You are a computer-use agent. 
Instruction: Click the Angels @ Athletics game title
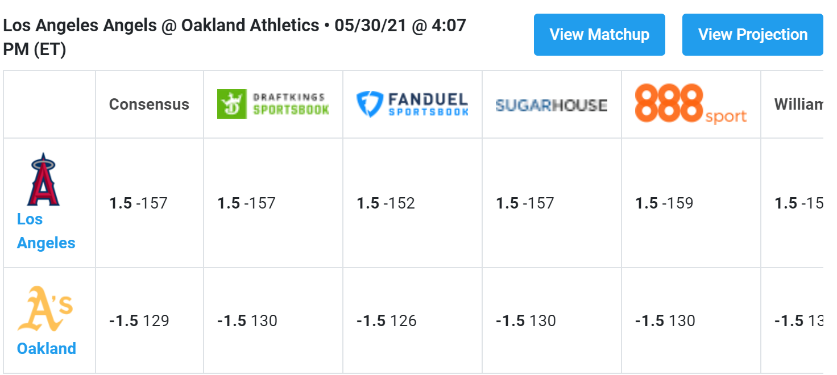pos(235,37)
